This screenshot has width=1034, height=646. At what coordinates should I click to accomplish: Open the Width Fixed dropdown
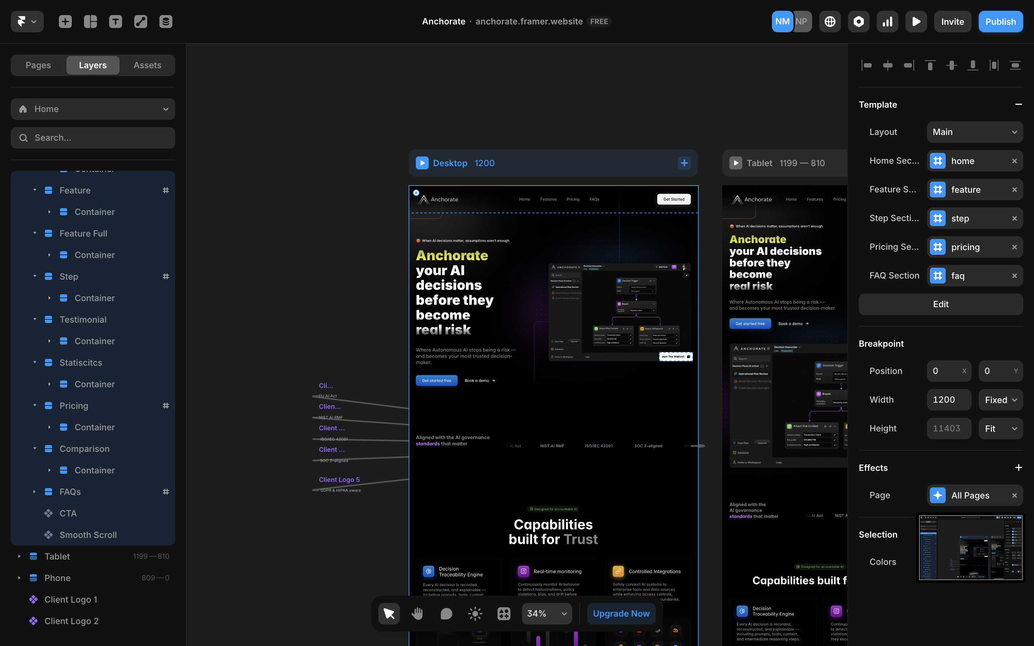[1000, 399]
